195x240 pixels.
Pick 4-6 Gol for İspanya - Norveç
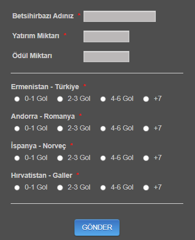(103, 158)
